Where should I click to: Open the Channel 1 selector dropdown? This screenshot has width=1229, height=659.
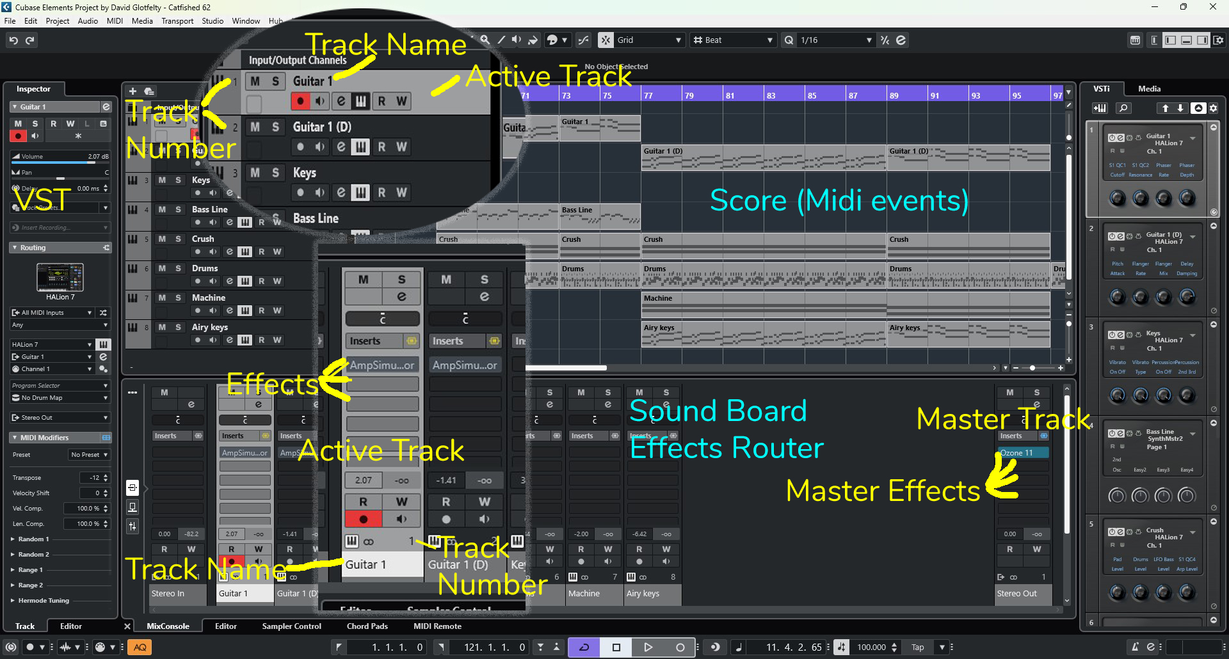tap(52, 369)
